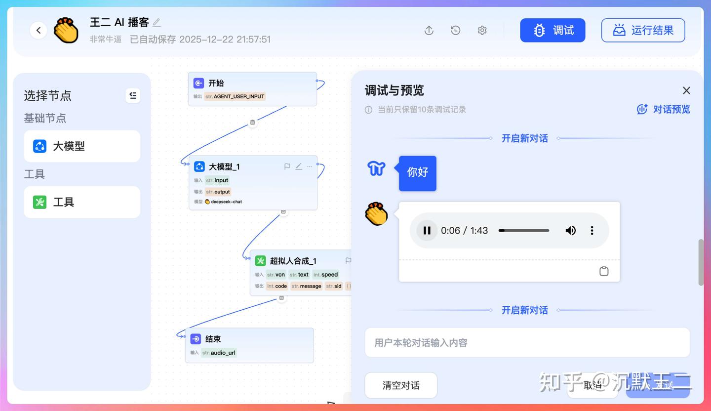Pause the playing audio message
Viewport: 711px width, 411px height.
[426, 230]
